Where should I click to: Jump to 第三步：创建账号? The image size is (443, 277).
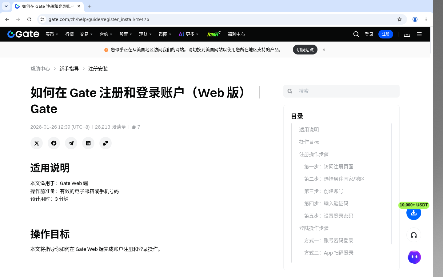pos(324,191)
